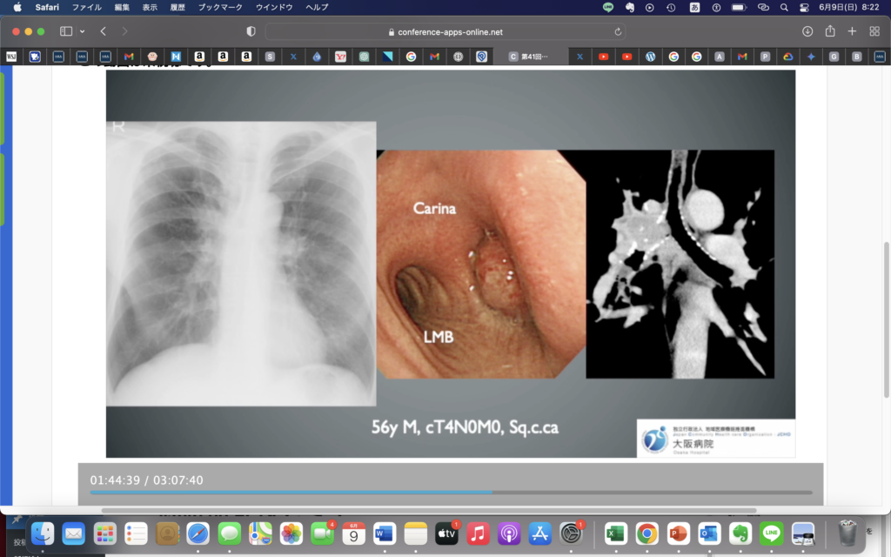
Task: Go back with the back arrow
Action: pos(103,31)
